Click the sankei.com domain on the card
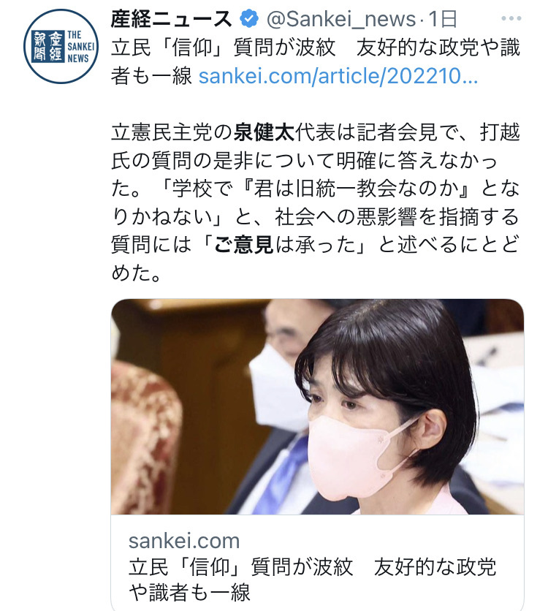Viewport: 548px width, 611px height. [x=184, y=540]
